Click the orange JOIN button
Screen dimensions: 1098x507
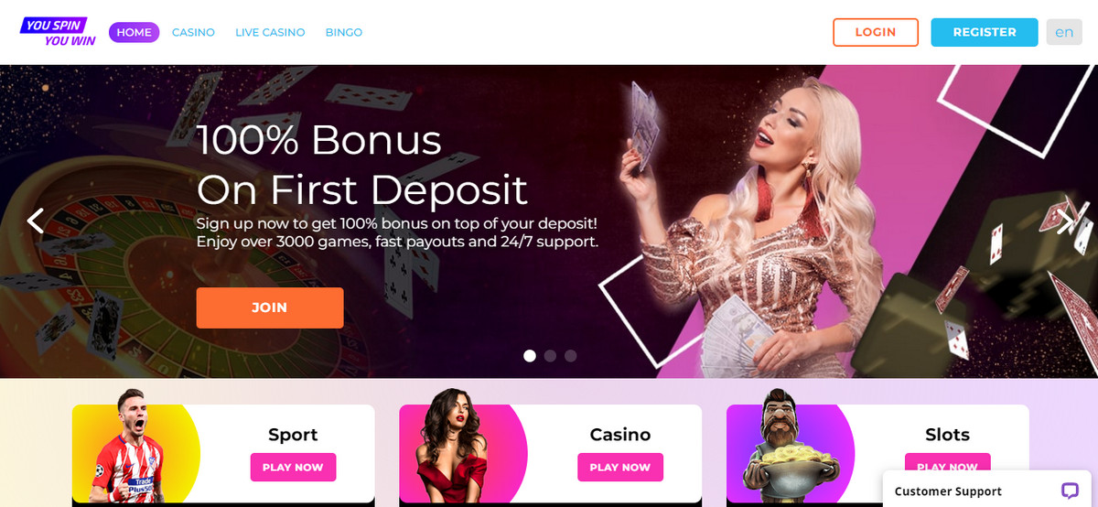click(x=270, y=307)
